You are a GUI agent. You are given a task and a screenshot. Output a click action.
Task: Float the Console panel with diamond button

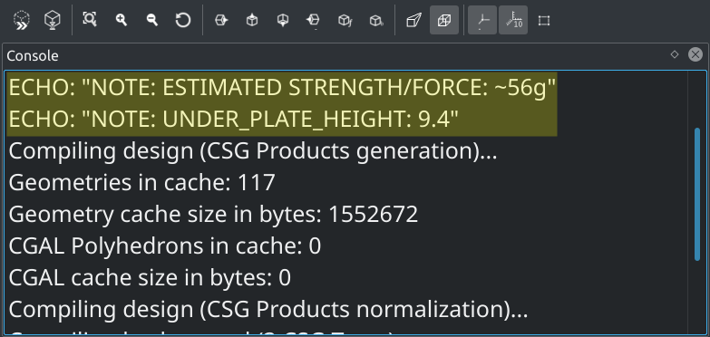(675, 54)
